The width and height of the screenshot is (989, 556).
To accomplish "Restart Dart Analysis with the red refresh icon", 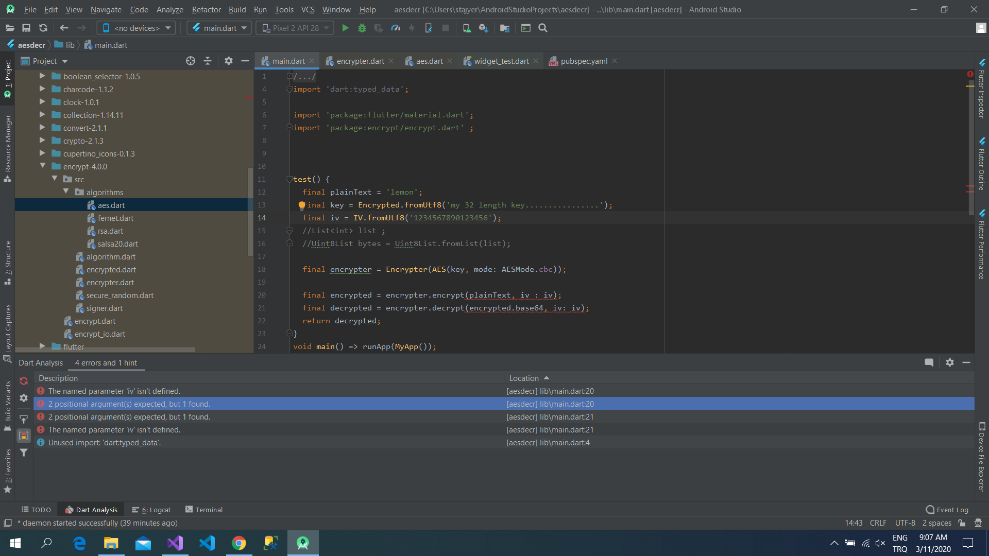I will (x=24, y=381).
